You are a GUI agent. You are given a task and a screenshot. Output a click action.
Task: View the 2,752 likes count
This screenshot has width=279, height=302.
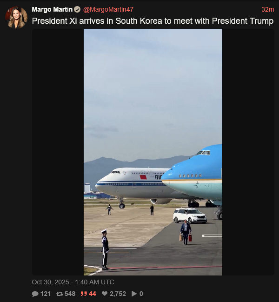tap(118, 294)
